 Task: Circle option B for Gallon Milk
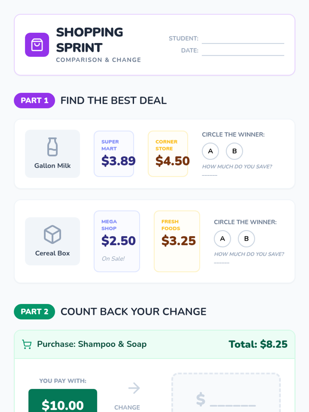pyautogui.click(x=234, y=151)
